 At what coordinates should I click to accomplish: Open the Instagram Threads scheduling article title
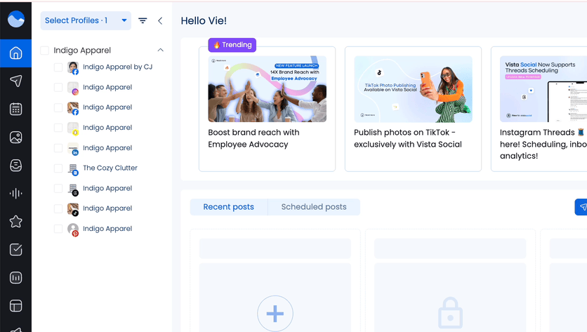pyautogui.click(x=543, y=144)
